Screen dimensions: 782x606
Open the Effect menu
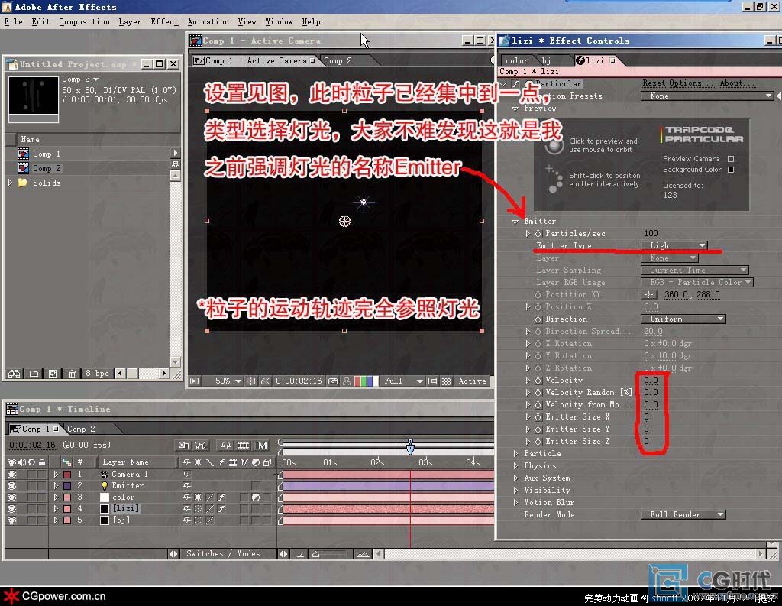click(165, 22)
